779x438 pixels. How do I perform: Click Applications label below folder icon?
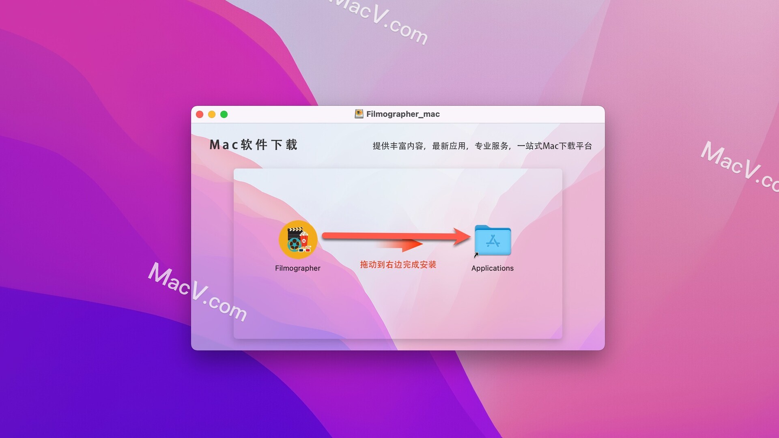click(492, 267)
